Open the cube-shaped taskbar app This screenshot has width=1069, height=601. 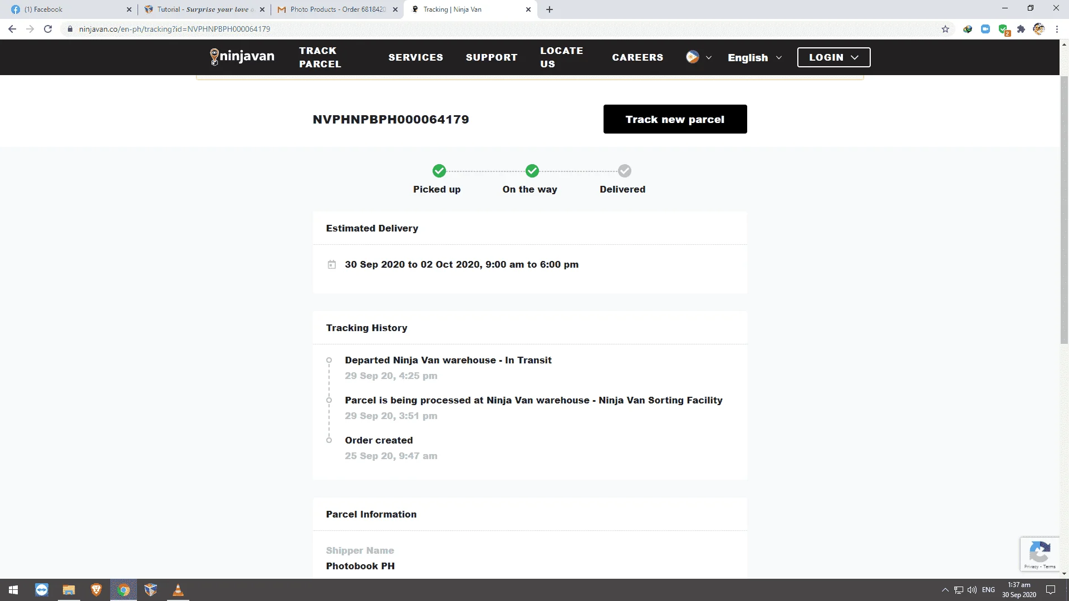(x=151, y=590)
